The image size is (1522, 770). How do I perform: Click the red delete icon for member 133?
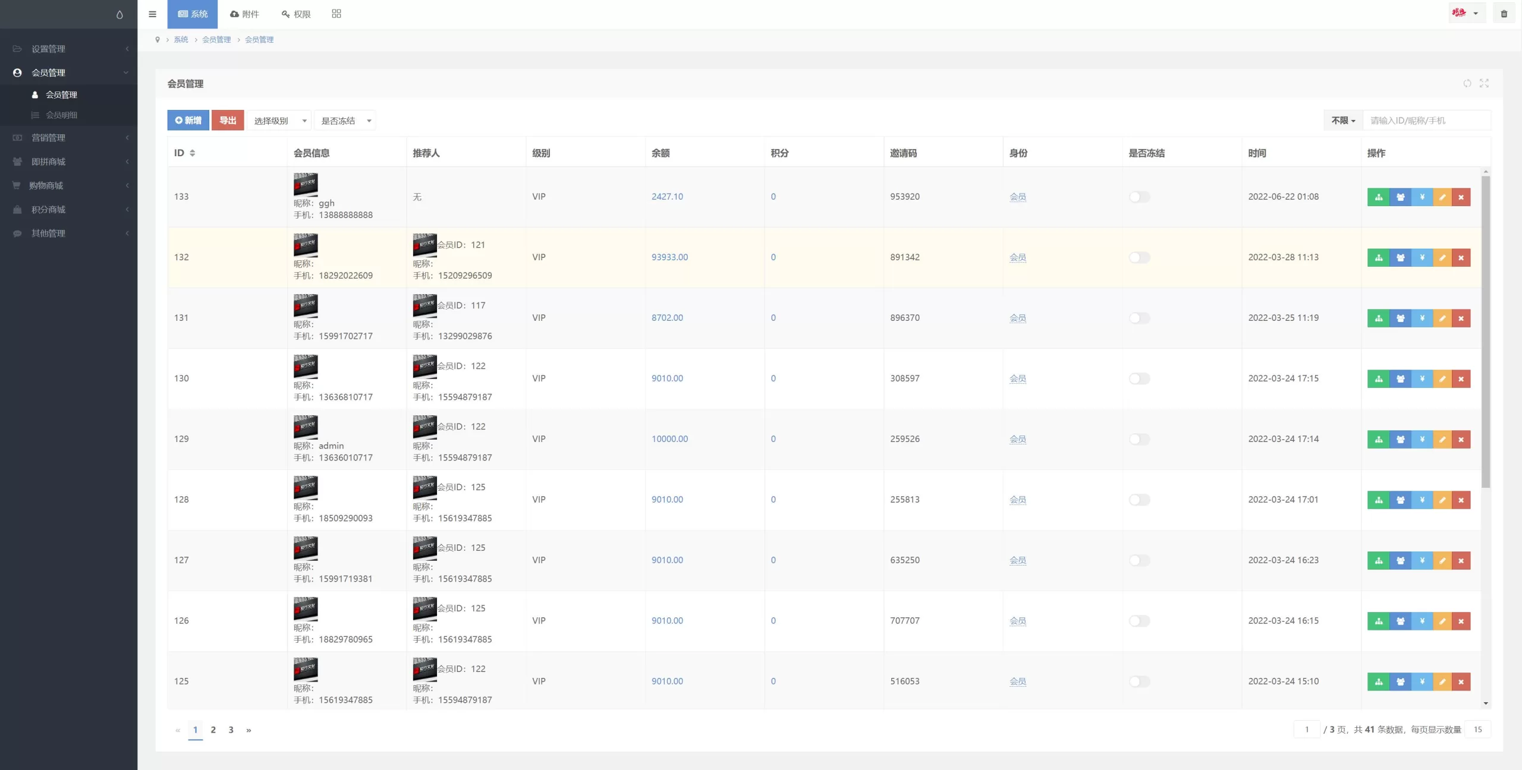1461,197
